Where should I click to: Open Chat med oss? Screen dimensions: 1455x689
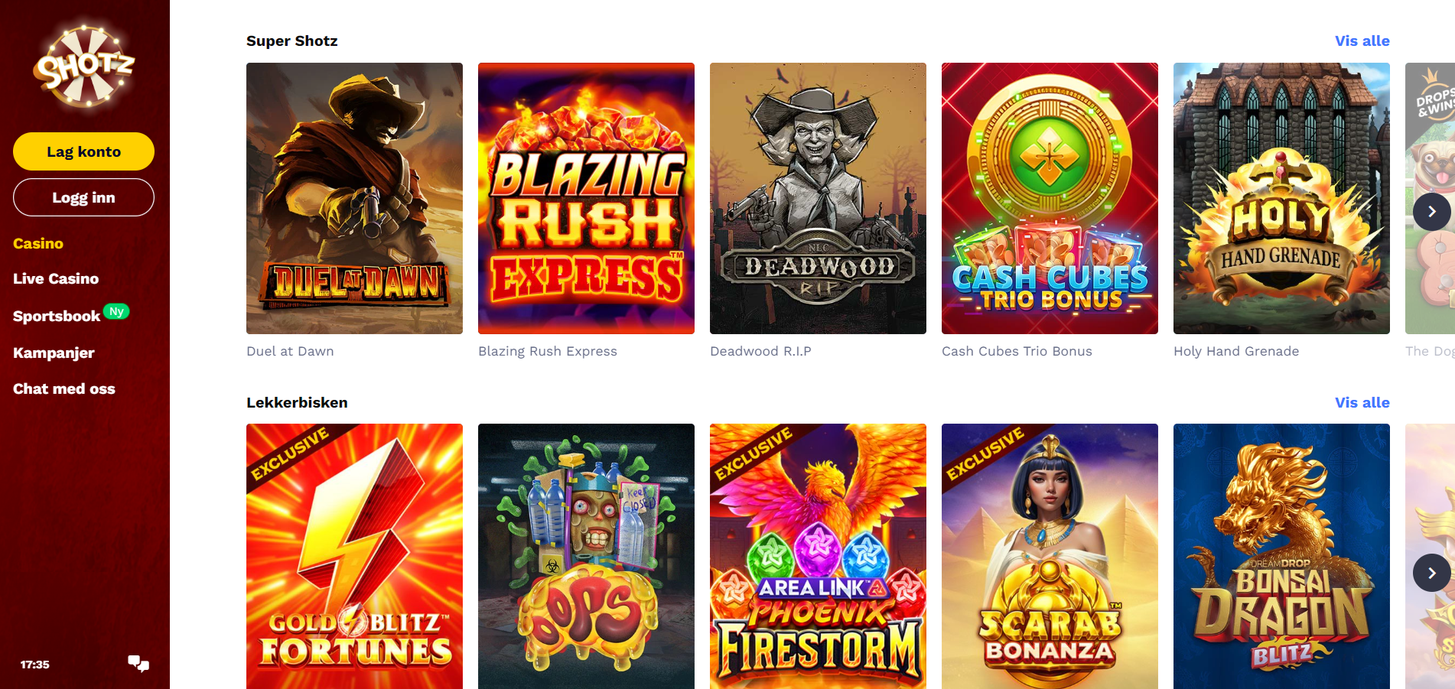point(64,388)
